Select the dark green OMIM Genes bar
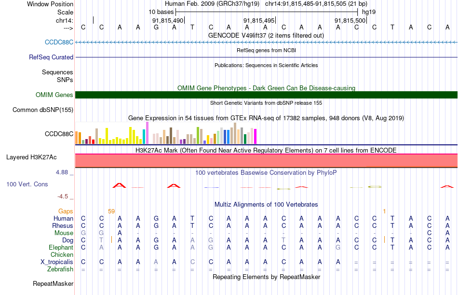Image resolution: width=458 pixels, height=295 pixels. pos(267,95)
